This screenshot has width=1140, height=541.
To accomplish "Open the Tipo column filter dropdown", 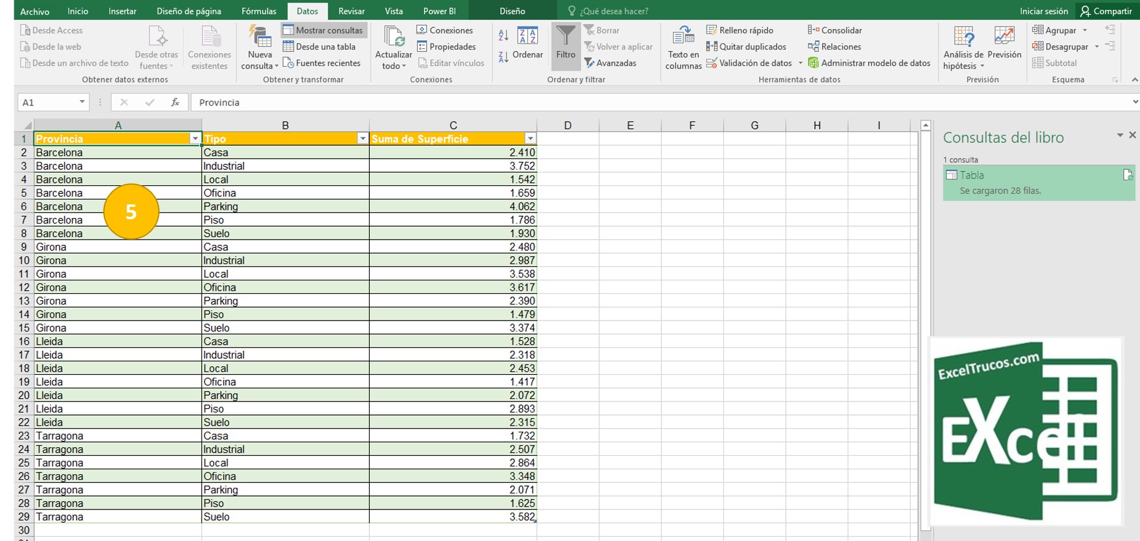I will click(x=362, y=139).
